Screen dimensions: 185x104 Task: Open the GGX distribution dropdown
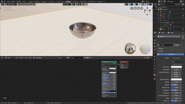(x=177, y=62)
